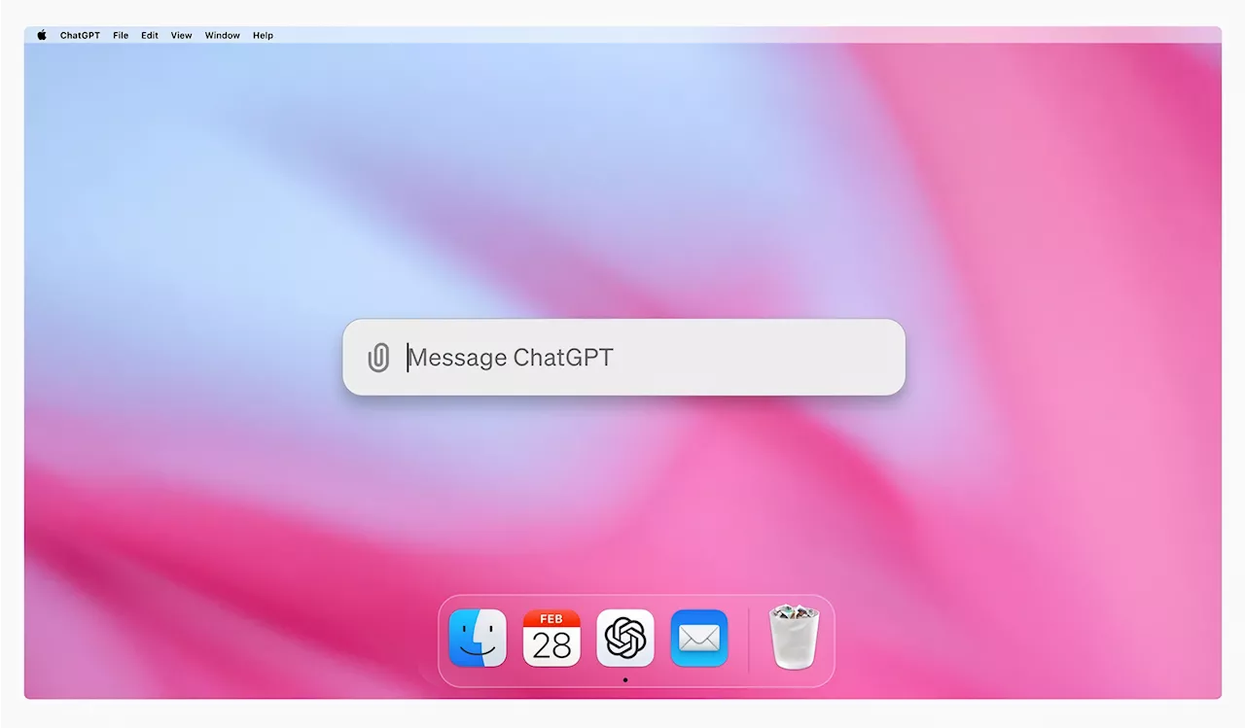Image resolution: width=1245 pixels, height=728 pixels.
Task: Open the View menu
Action: (182, 35)
